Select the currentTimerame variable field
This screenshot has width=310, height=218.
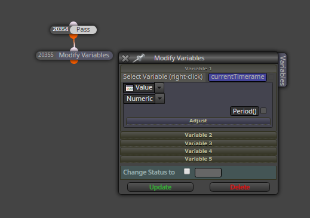pyautogui.click(x=238, y=77)
